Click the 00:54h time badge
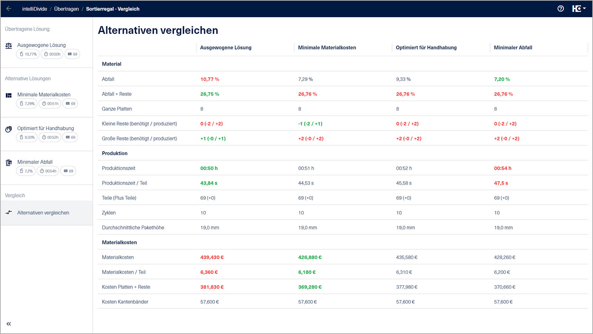This screenshot has width=593, height=334. (48, 171)
